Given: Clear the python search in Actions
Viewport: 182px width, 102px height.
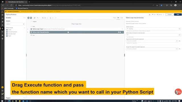Looking at the screenshot, I should [x=24, y=24].
